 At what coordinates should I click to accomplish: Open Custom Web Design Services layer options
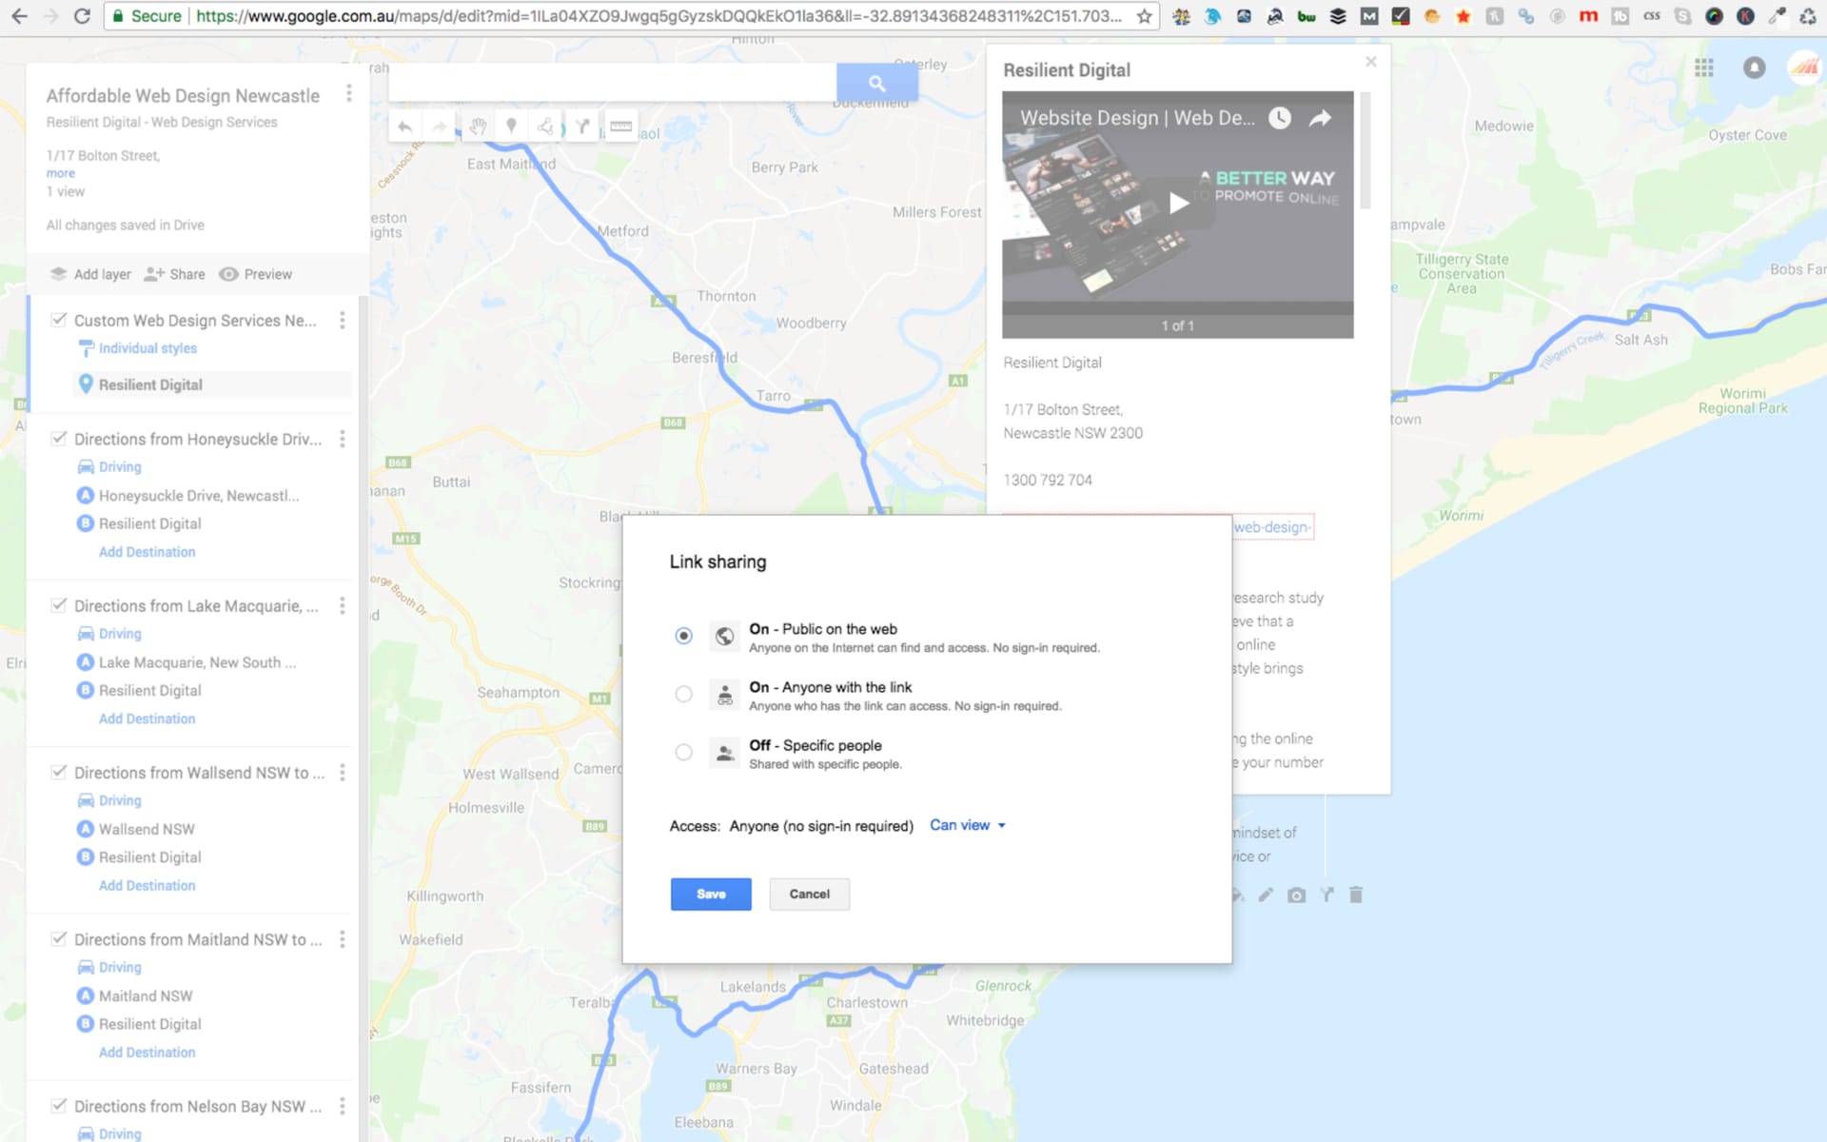pos(342,321)
